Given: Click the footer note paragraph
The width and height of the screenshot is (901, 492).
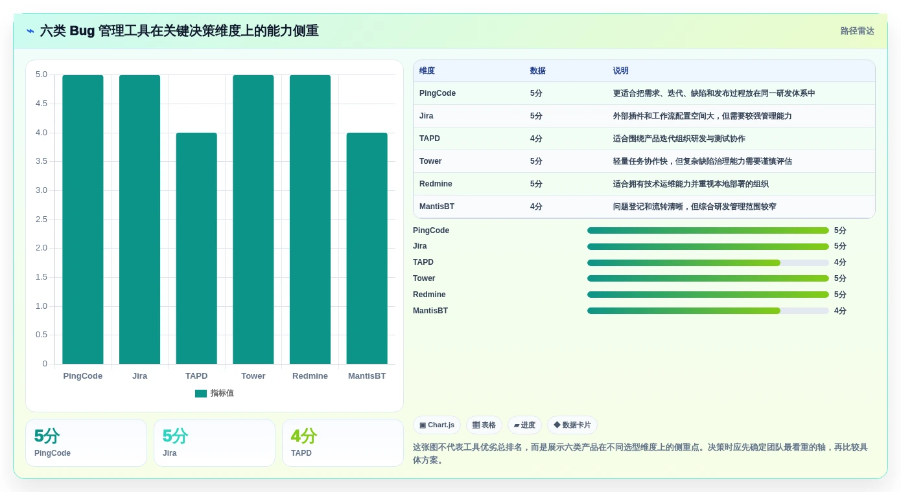Looking at the screenshot, I should (x=640, y=454).
